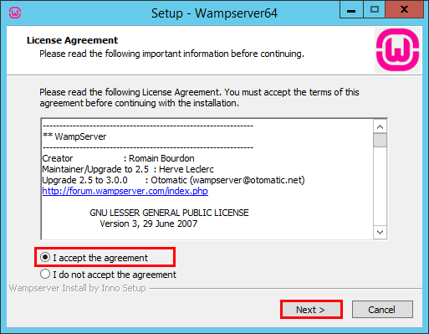Click the license scroll down arrow
The width and height of the screenshot is (429, 334).
point(380,232)
